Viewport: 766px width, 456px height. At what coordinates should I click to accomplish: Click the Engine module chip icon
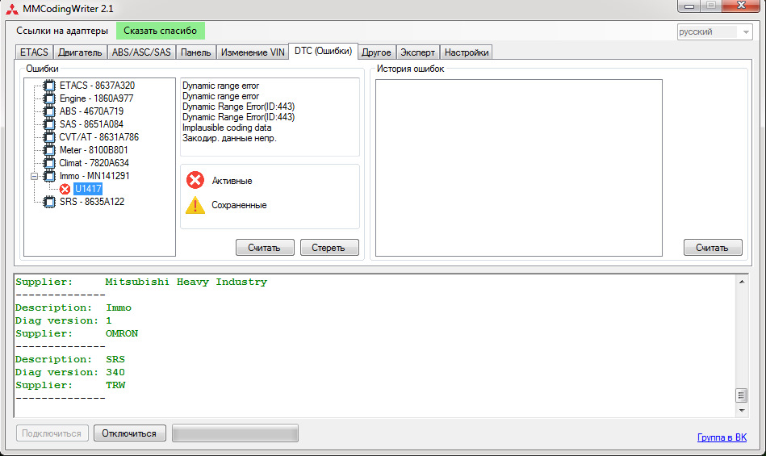[x=49, y=98]
